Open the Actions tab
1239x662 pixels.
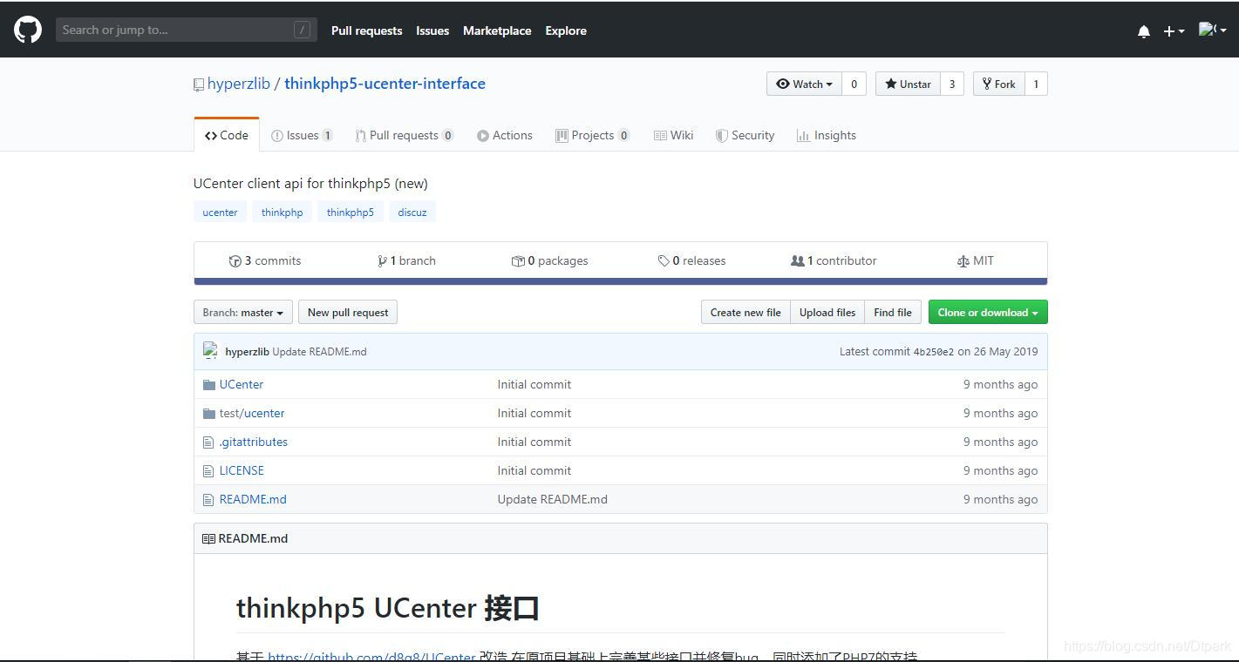505,135
